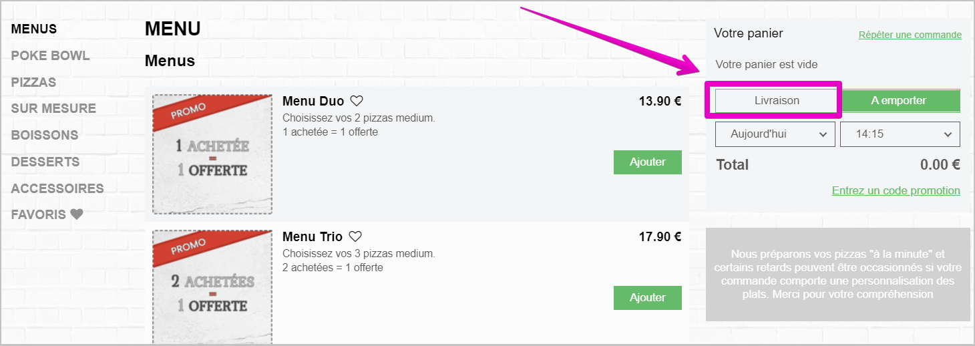
Task: Open the Aujourd'hui day dropdown
Action: (775, 134)
